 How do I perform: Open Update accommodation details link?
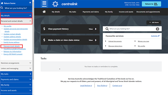[x=15, y=39]
